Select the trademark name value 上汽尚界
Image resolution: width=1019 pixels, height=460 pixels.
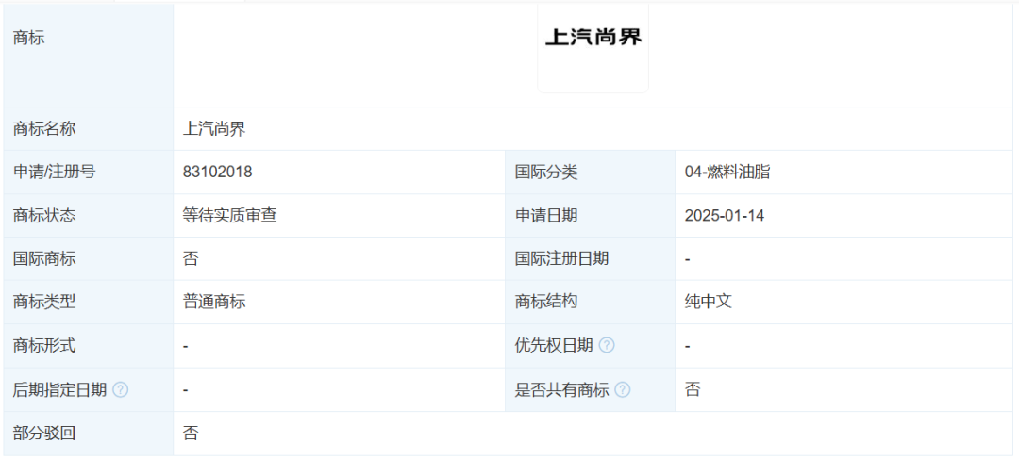click(214, 129)
